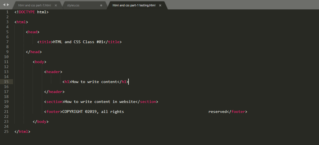
Task: Click text 'COPYRIGHT ©2019, all rights'
Action: (x=93, y=112)
